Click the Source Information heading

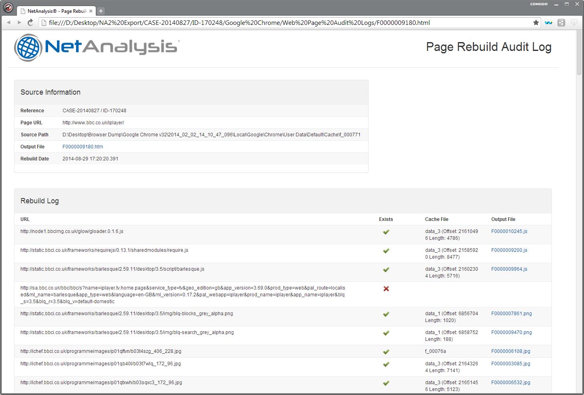(51, 92)
